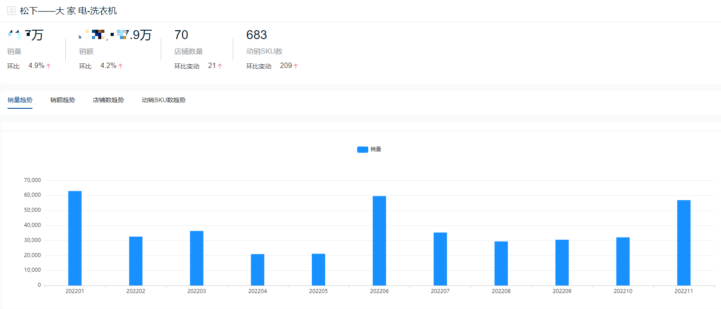
Task: Click the 环比变动 value 21
Action: pos(212,66)
